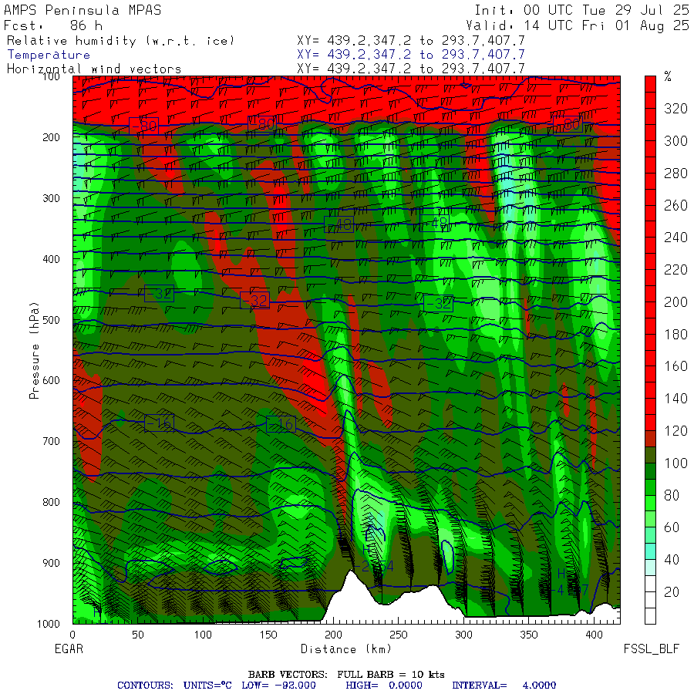Click the "AMPS Peninsula MPAS" title
Viewport: 694px width, 694px height.
pos(83,10)
